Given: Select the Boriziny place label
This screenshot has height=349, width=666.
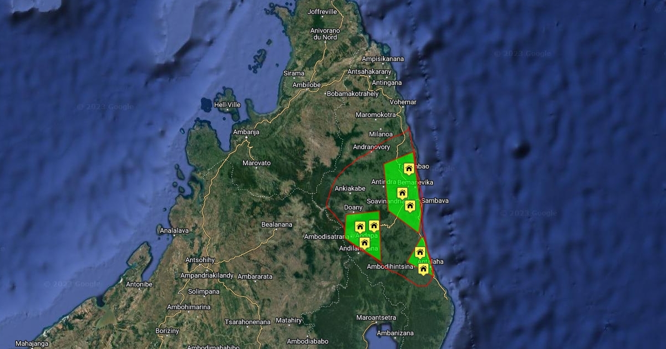Looking at the screenshot, I should coord(167,331).
